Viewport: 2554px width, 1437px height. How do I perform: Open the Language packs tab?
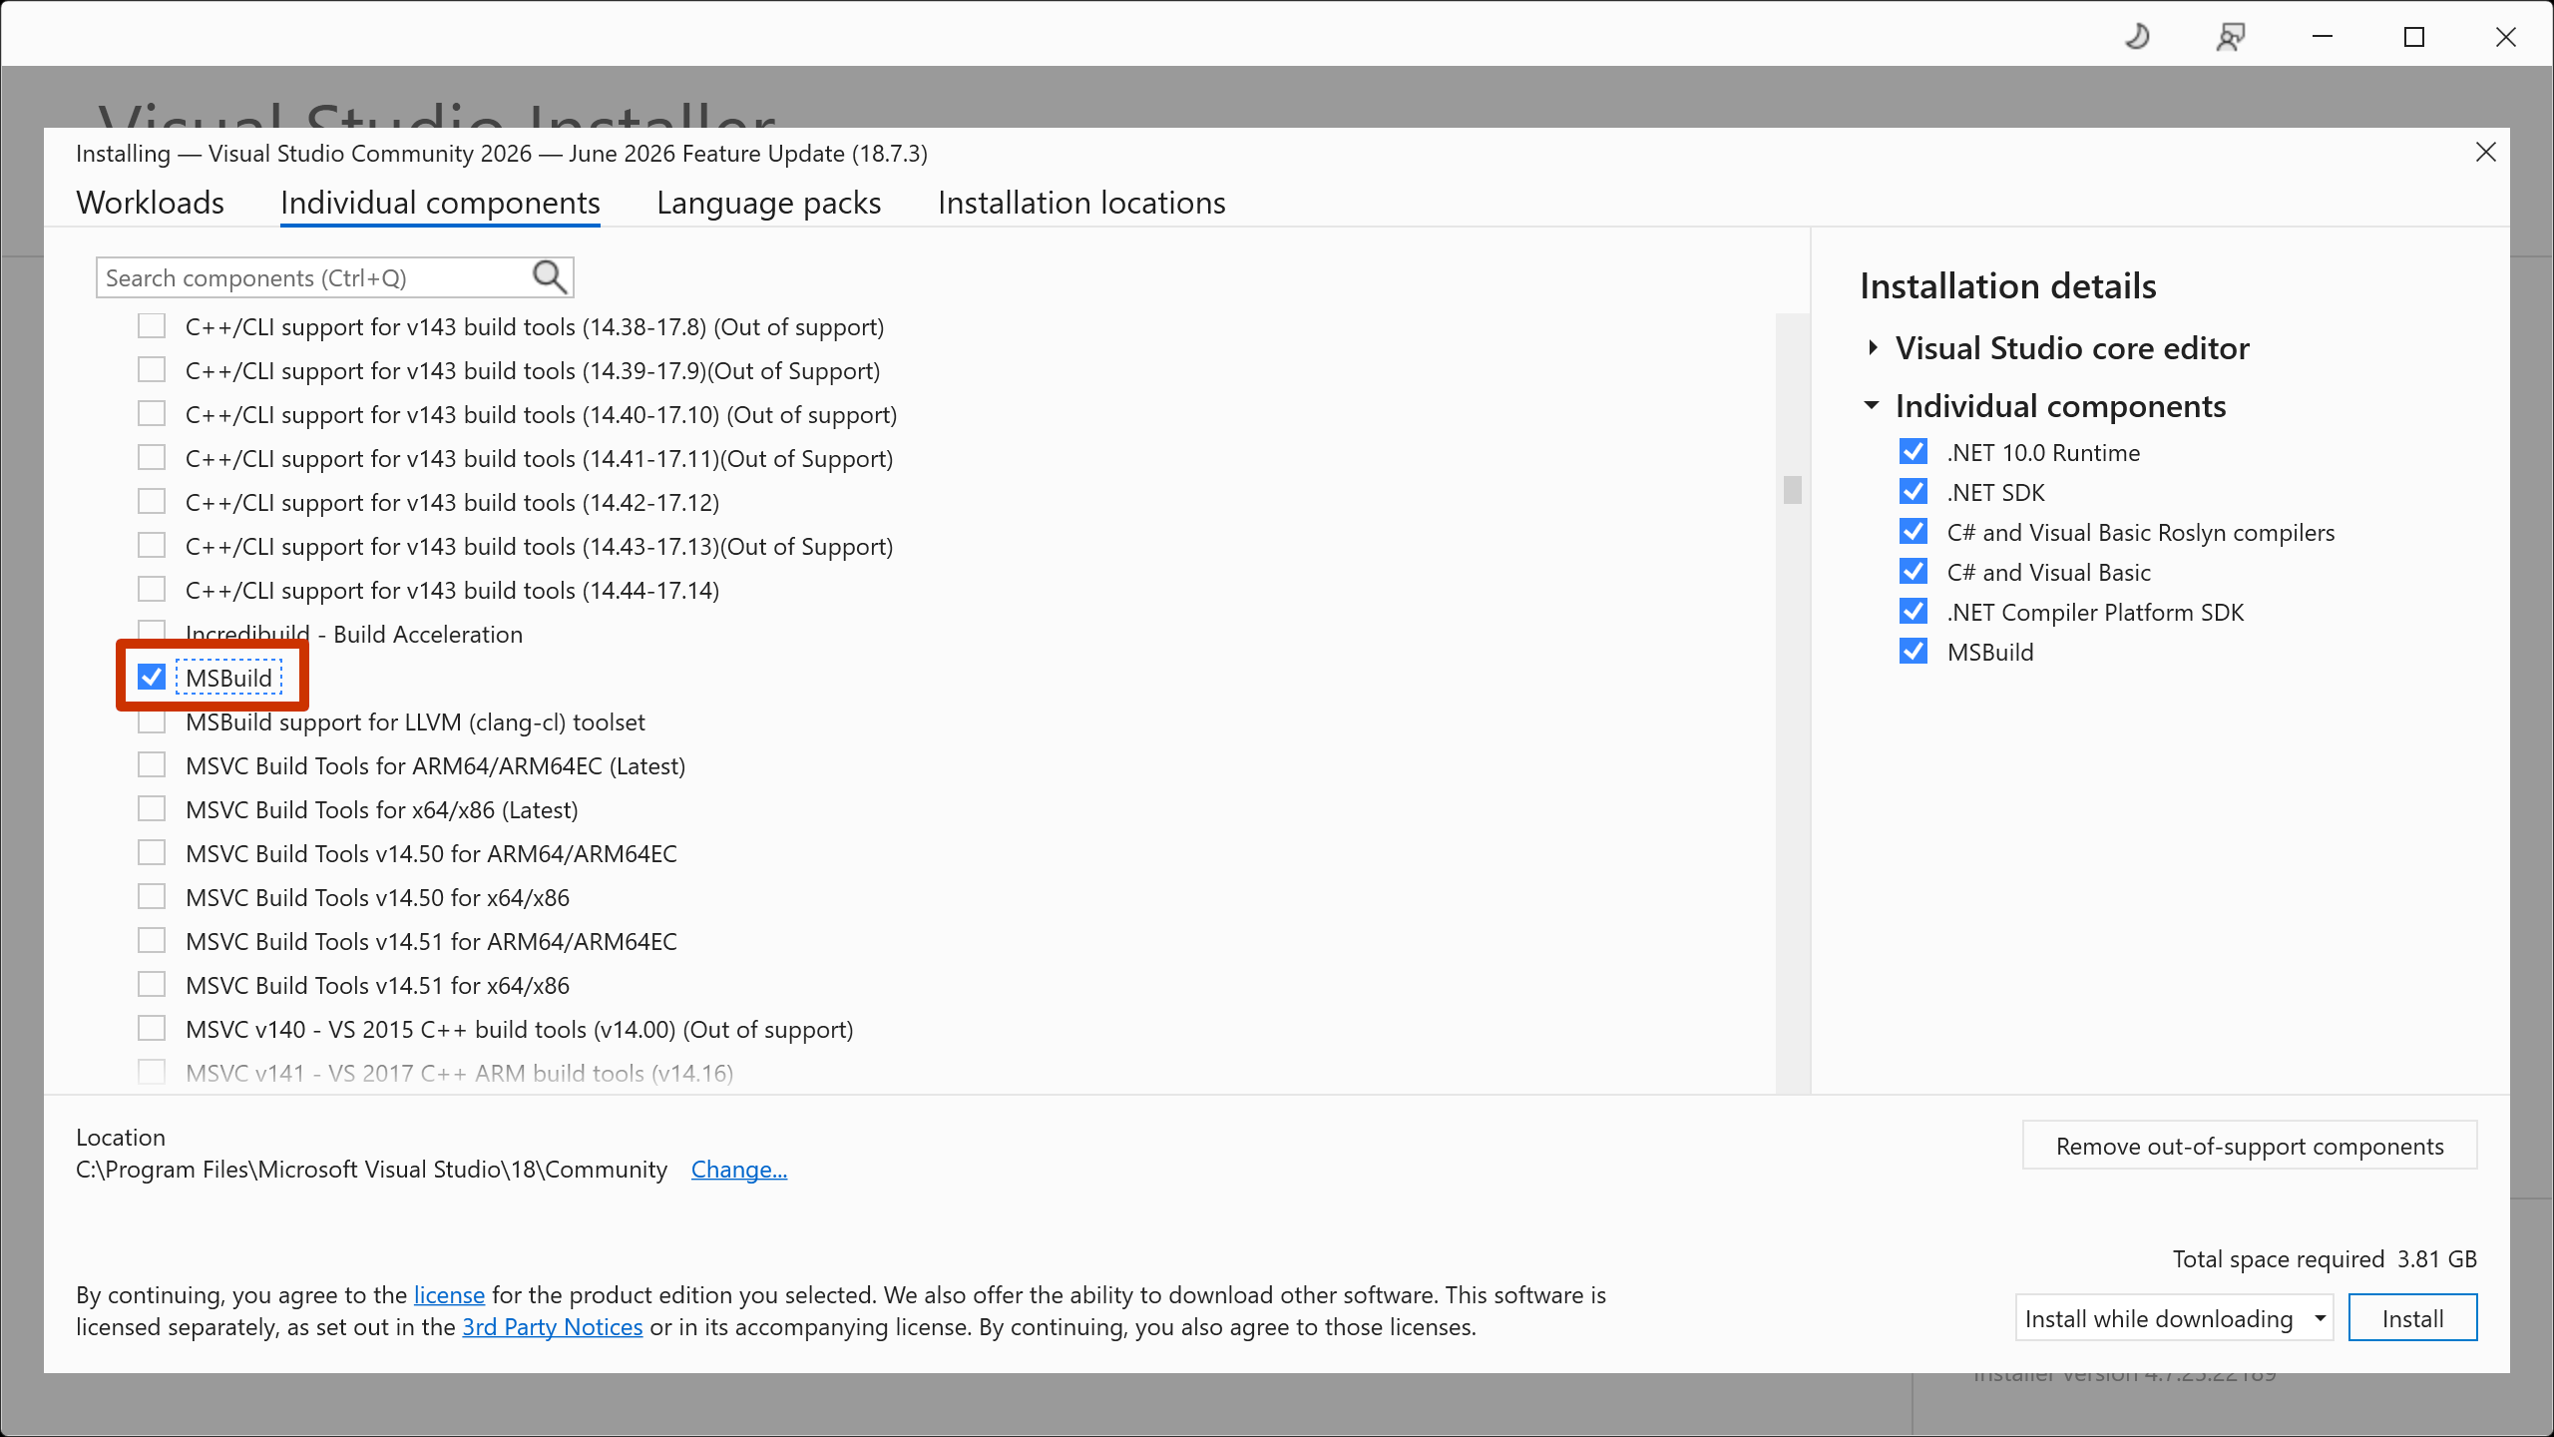(769, 203)
